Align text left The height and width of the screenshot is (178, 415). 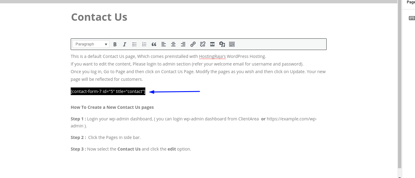tap(164, 44)
